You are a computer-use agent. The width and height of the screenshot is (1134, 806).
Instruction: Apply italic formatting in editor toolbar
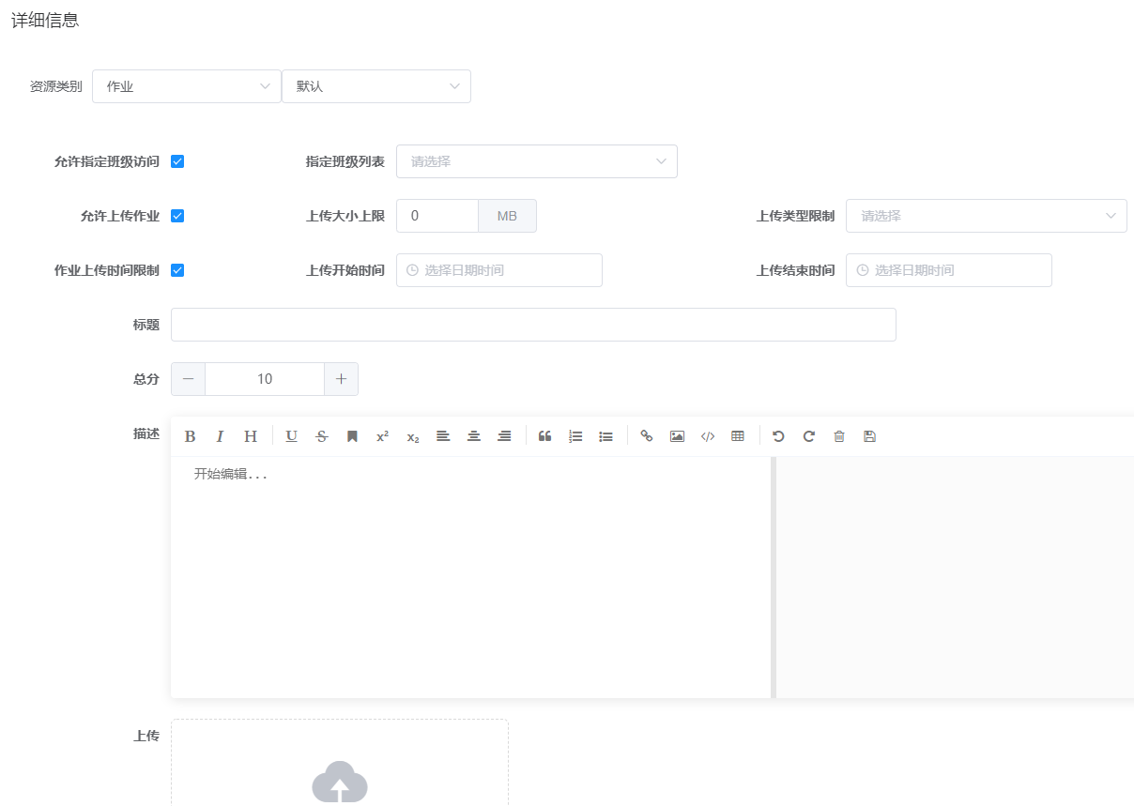point(220,436)
